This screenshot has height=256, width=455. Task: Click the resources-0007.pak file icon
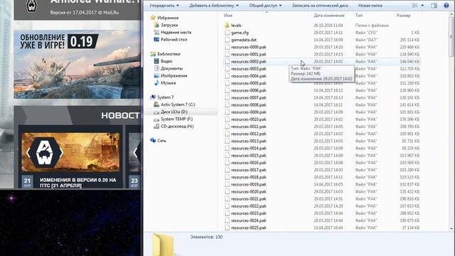pos(227,97)
